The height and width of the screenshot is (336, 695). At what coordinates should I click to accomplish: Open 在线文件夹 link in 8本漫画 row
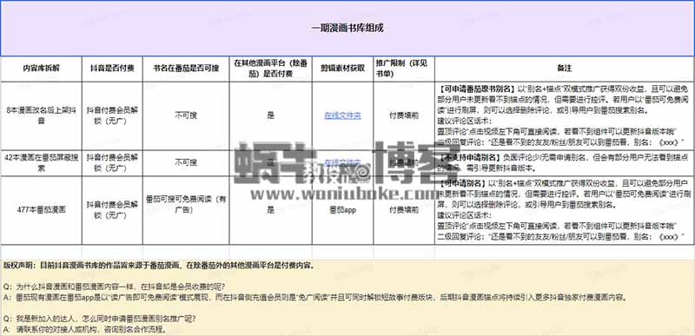(x=342, y=116)
